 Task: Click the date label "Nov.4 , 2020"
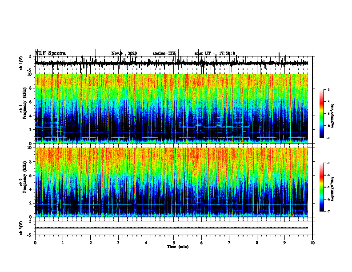tap(124, 53)
